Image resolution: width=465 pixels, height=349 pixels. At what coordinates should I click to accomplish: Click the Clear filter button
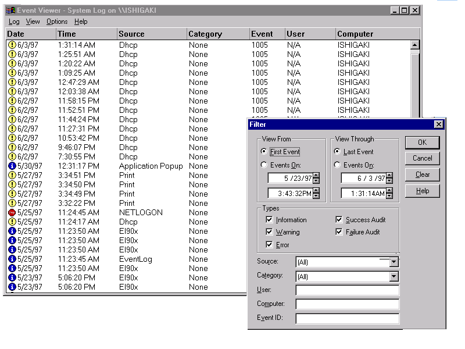pyautogui.click(x=423, y=174)
